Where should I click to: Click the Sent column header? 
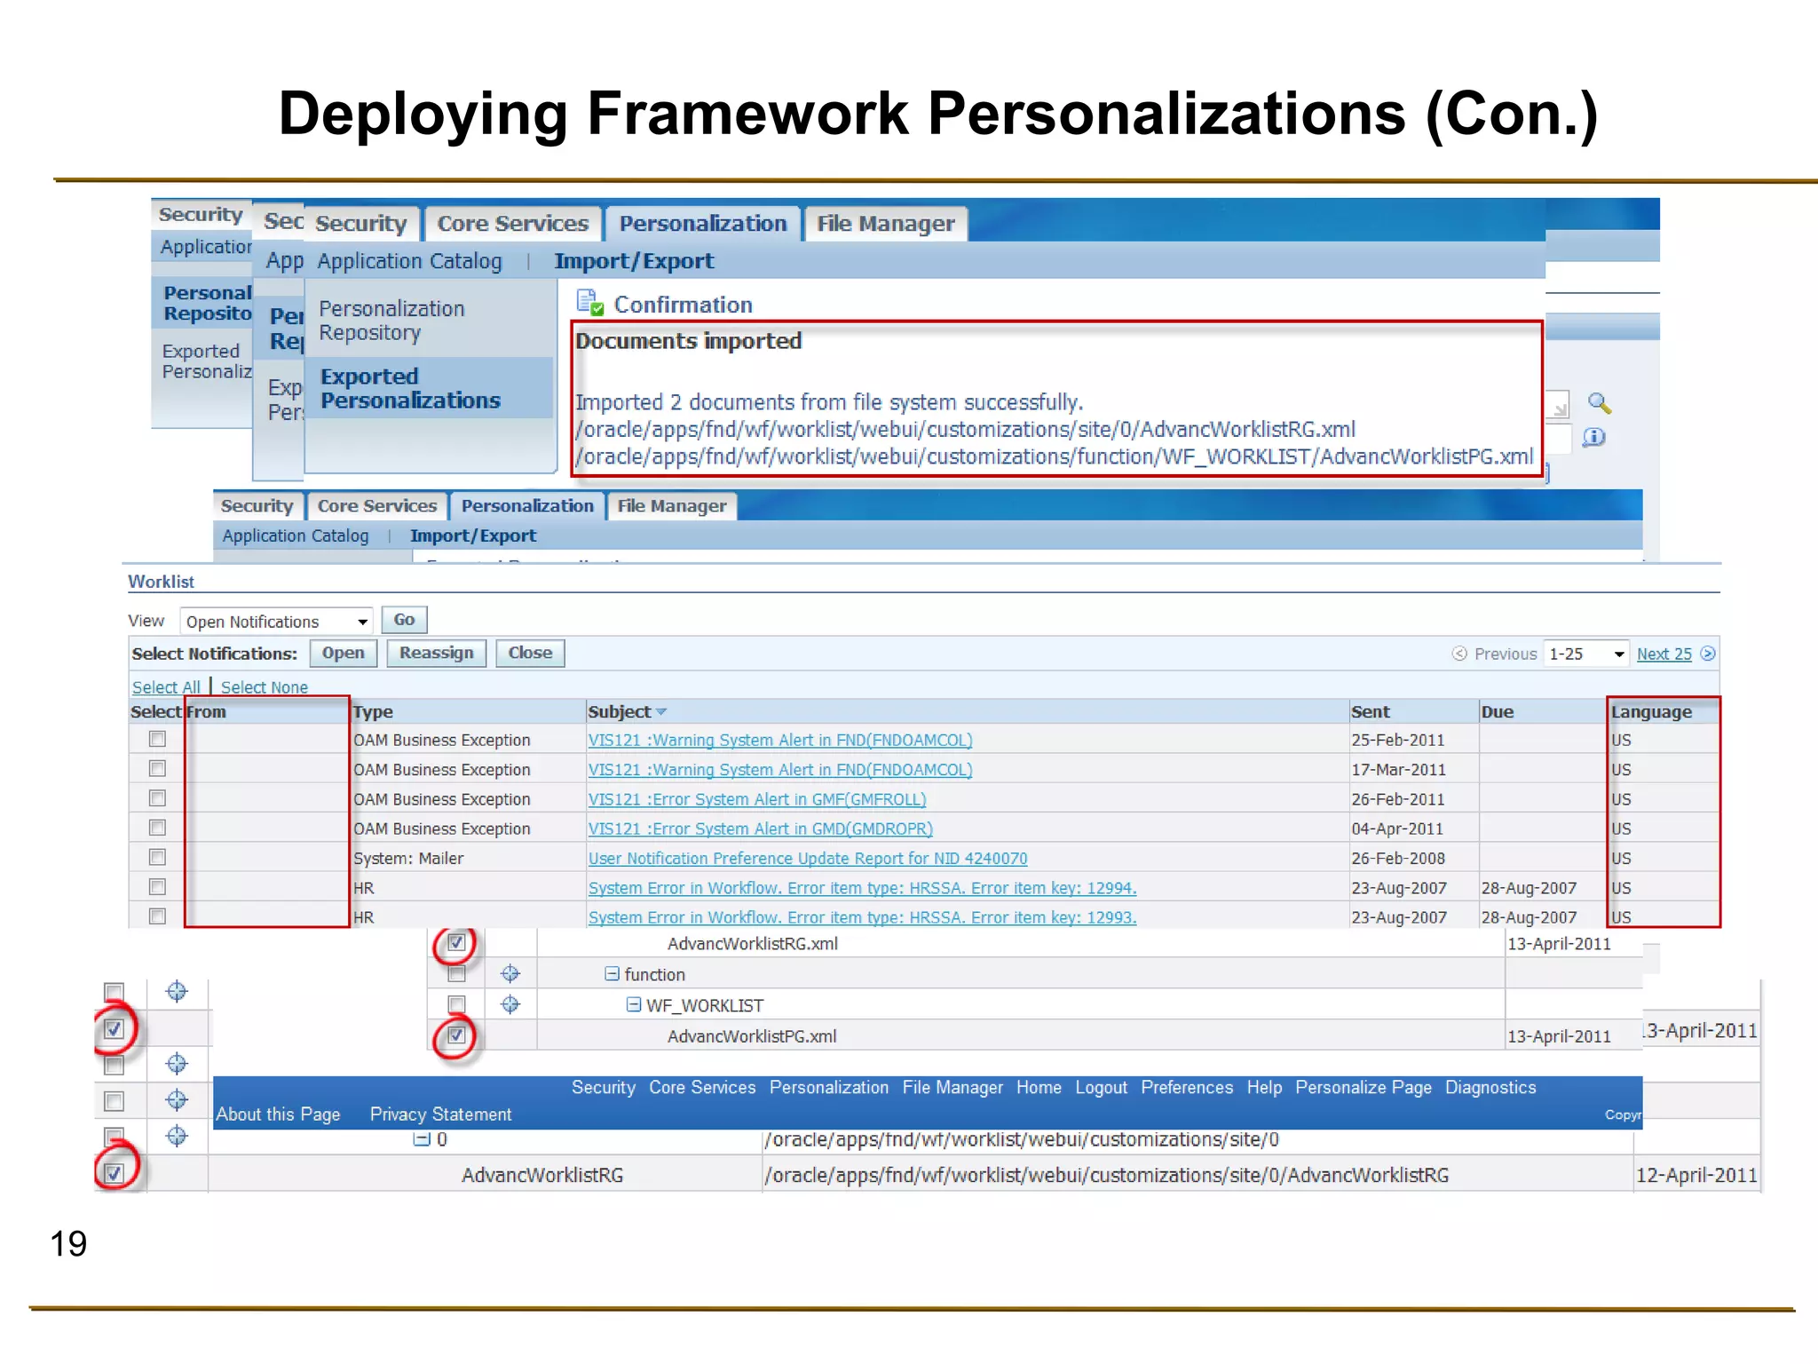click(1371, 712)
